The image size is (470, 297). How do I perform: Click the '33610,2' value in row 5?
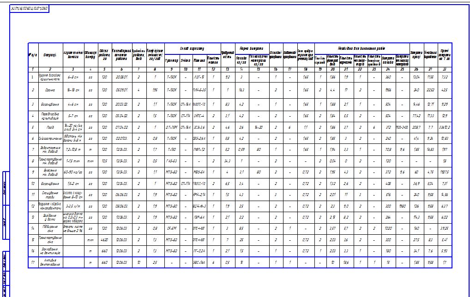[444, 127]
